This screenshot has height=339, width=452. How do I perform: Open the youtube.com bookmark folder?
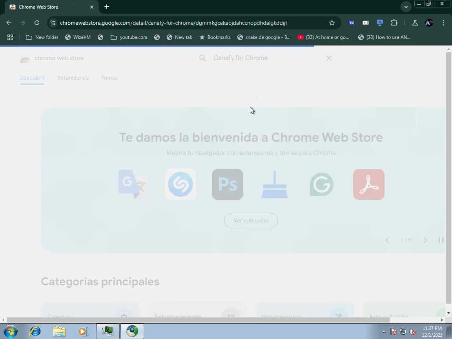click(x=129, y=37)
